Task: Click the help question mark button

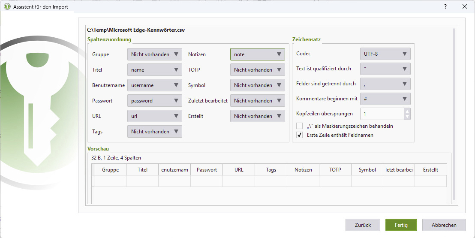Action: click(x=445, y=6)
